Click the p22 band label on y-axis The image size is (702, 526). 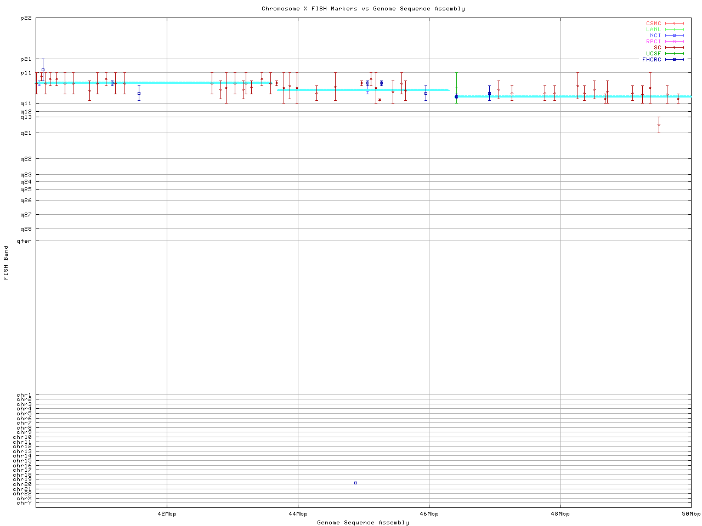25,18
